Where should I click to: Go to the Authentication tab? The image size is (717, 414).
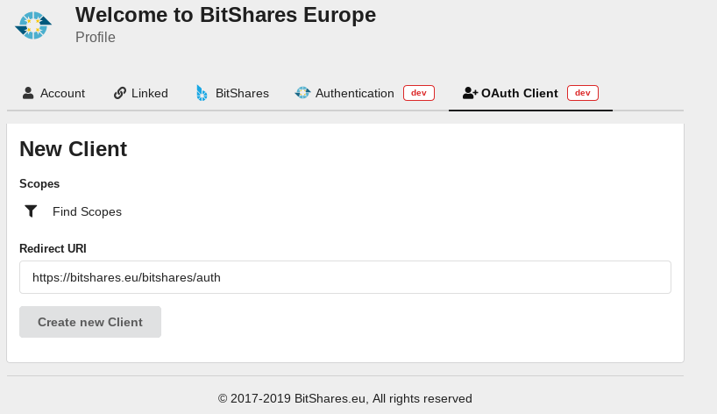click(365, 93)
